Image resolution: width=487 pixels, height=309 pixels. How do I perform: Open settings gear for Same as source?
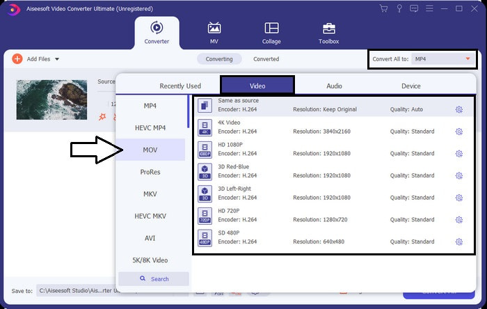click(x=459, y=110)
